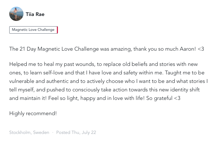
Task: Click the Posted Thu, July 22 timestamp
Action: (x=76, y=132)
